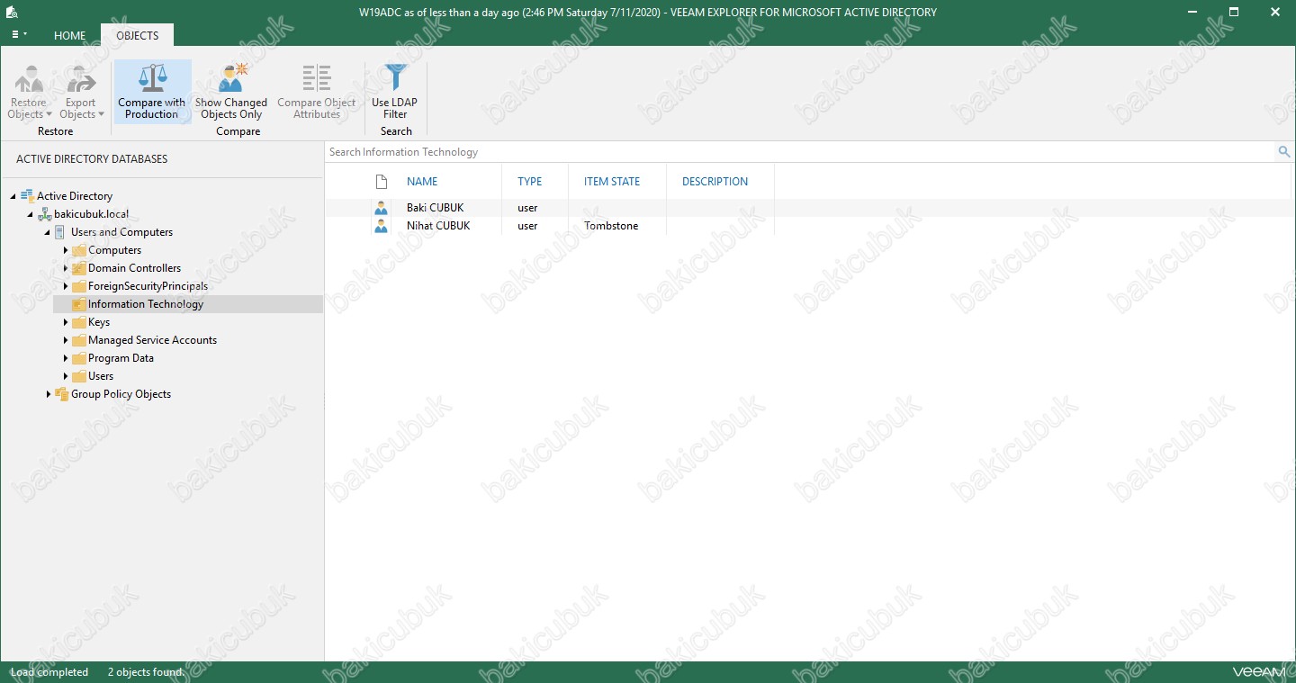Click the Information Technology folder icon
1296x683 pixels.
(79, 304)
